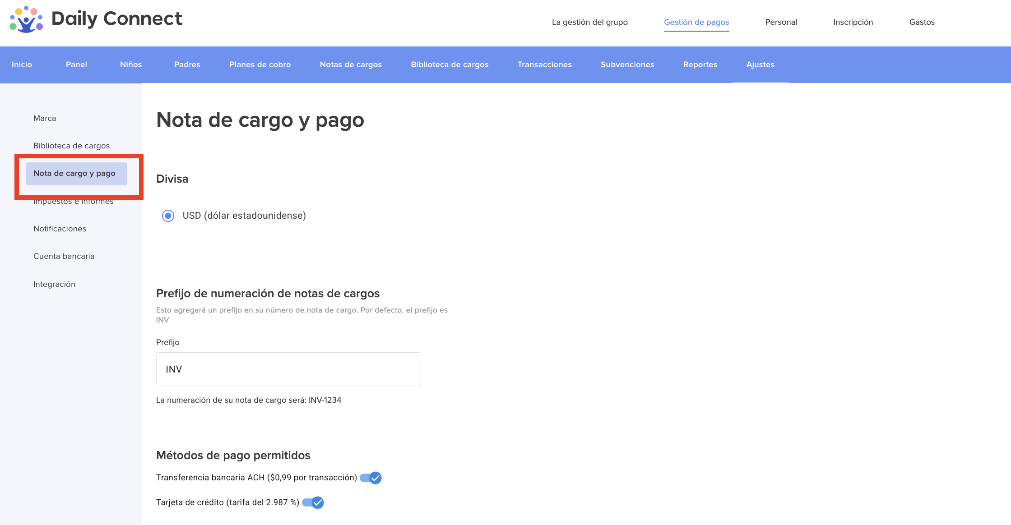The image size is (1011, 525).
Task: Switch to the Gastos tab
Action: tap(922, 22)
